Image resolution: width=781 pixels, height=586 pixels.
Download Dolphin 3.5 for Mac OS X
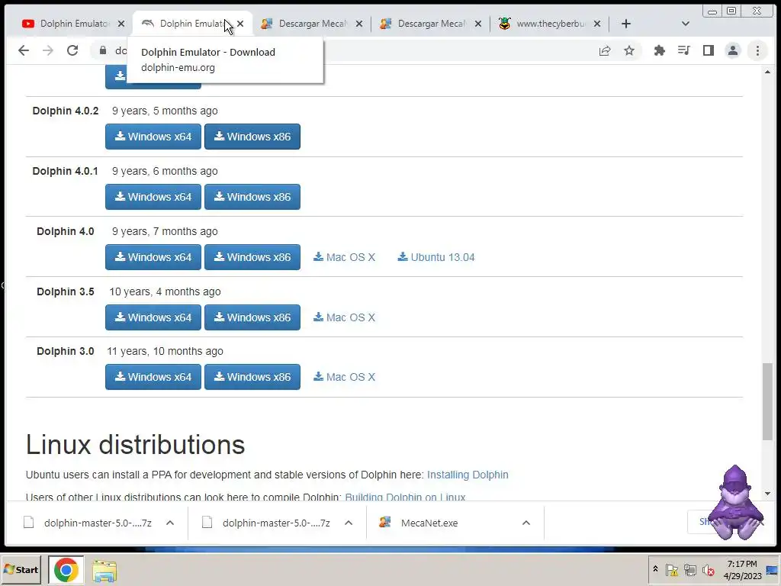344,317
